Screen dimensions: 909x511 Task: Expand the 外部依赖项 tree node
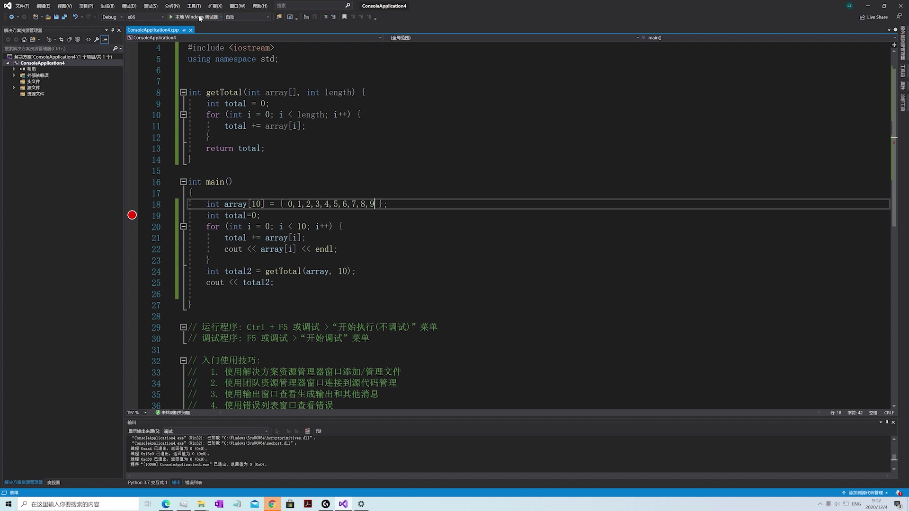[x=14, y=75]
